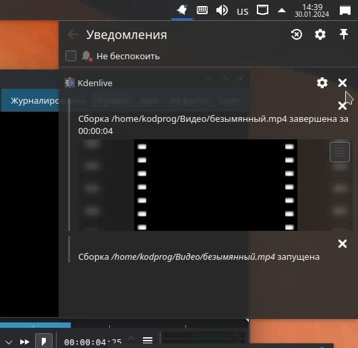Screen dimensions: 358x348
Task: Configure Kdenlive notifications with gear icon
Action: (x=322, y=83)
